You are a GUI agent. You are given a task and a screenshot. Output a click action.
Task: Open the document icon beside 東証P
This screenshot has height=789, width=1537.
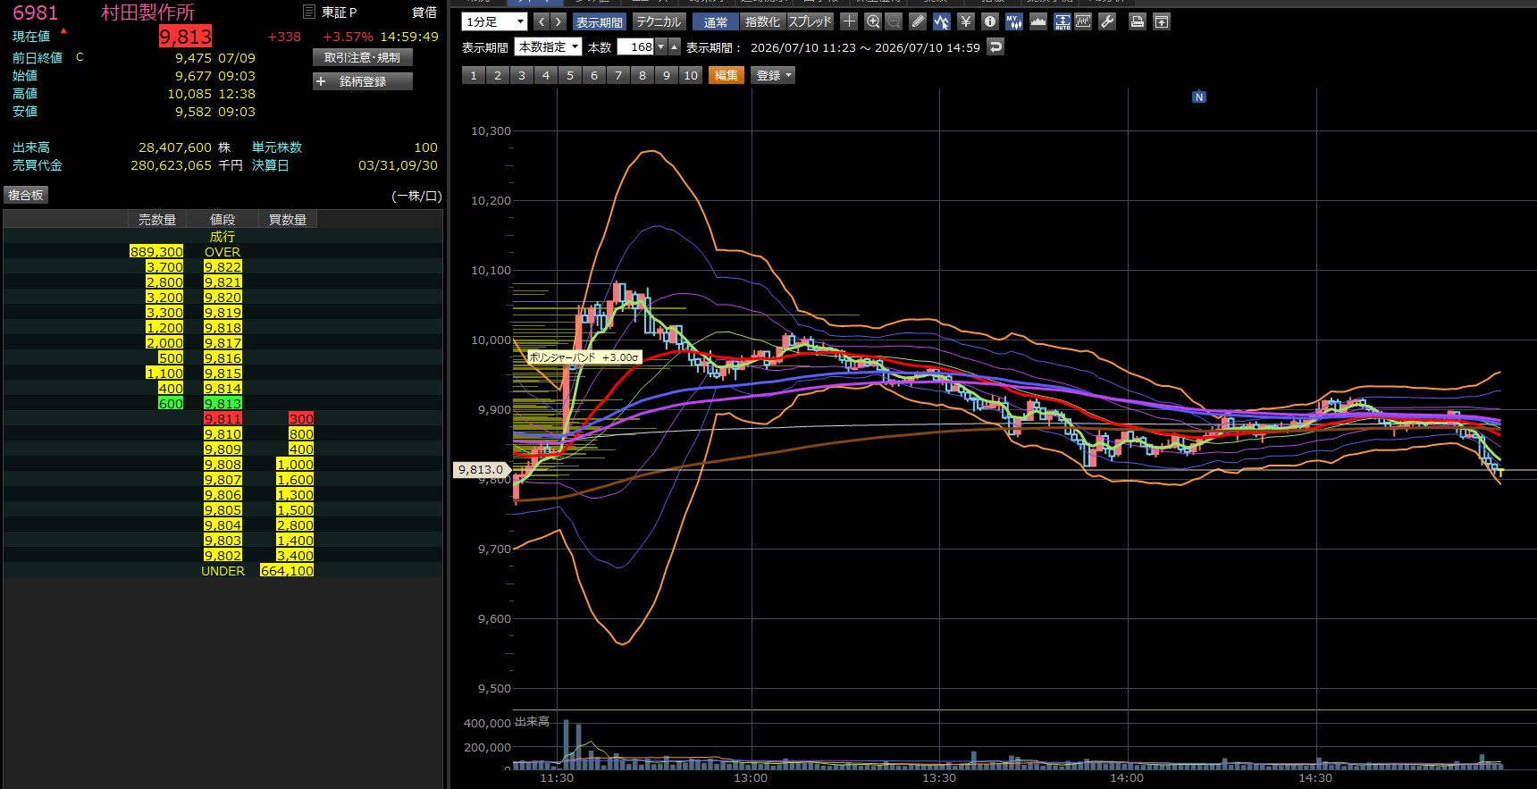[309, 12]
